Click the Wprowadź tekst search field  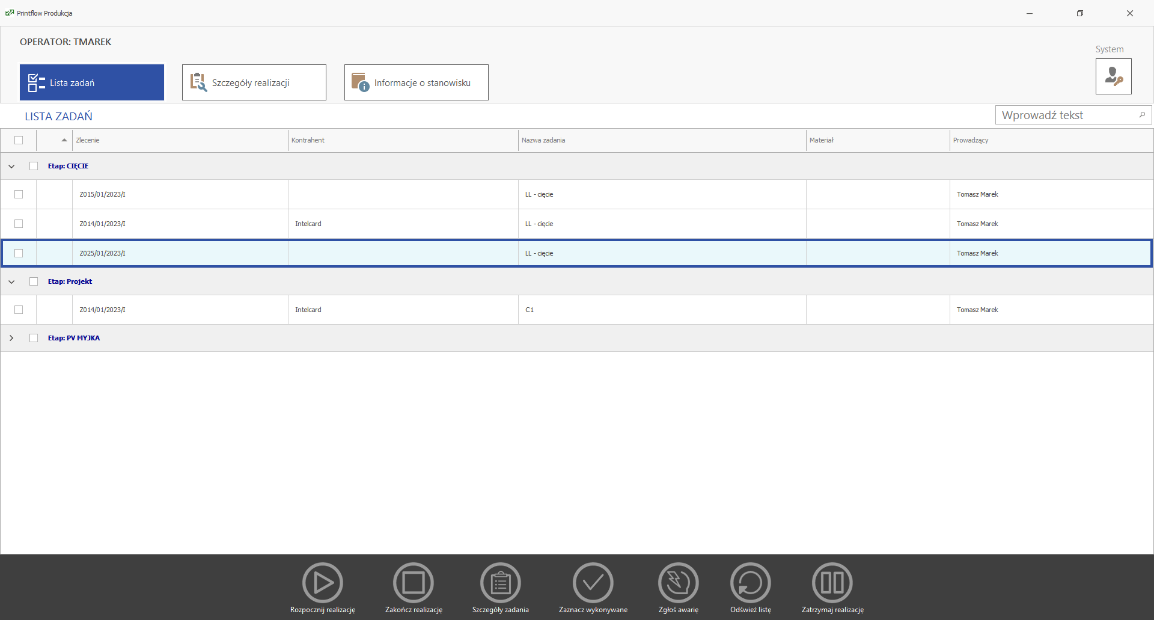(x=1067, y=115)
